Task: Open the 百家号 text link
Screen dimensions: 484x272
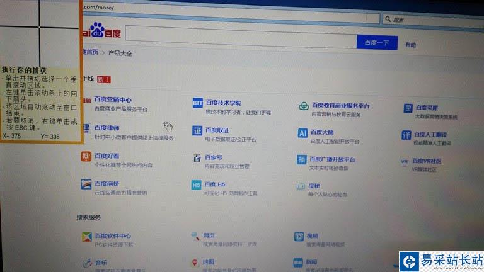Action: [214, 157]
